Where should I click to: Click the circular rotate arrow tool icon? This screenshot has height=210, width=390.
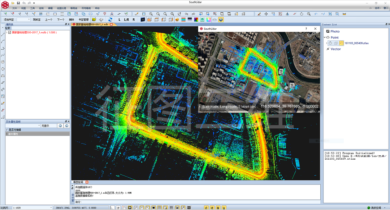pyautogui.click(x=302, y=14)
